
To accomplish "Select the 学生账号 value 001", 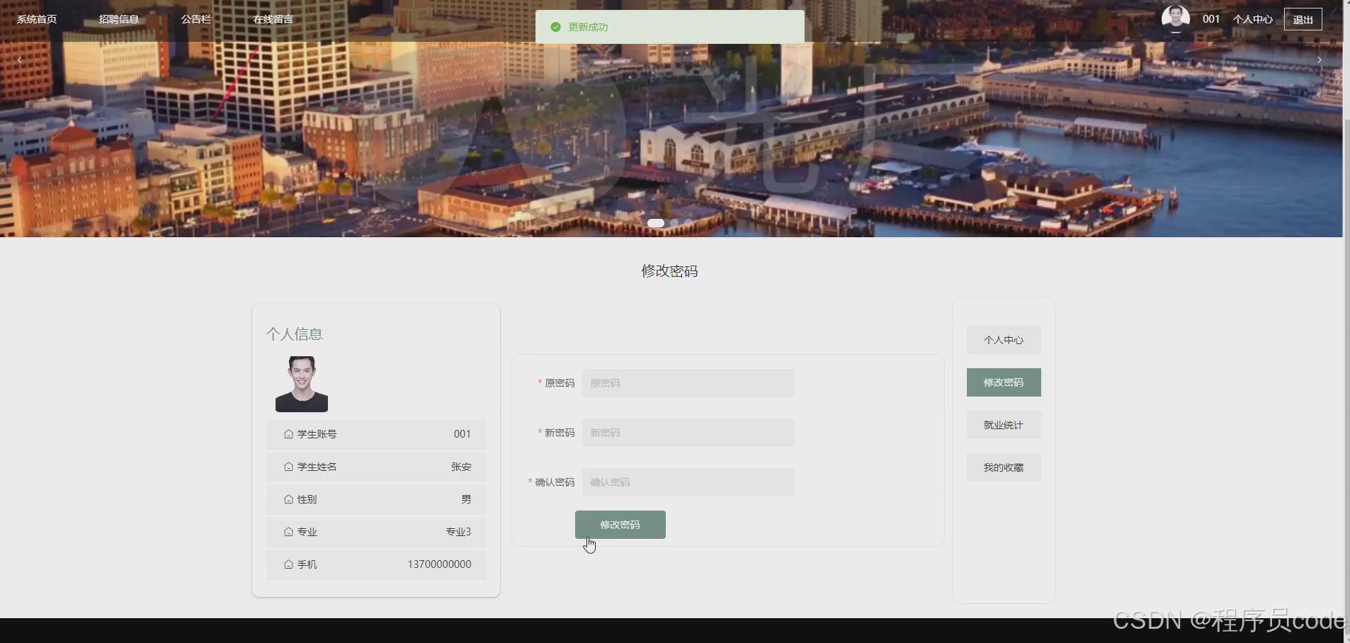I will (463, 434).
